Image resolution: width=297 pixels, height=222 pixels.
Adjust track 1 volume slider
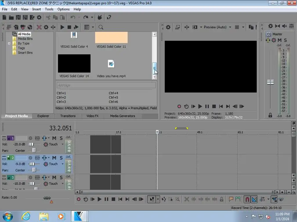(31, 144)
